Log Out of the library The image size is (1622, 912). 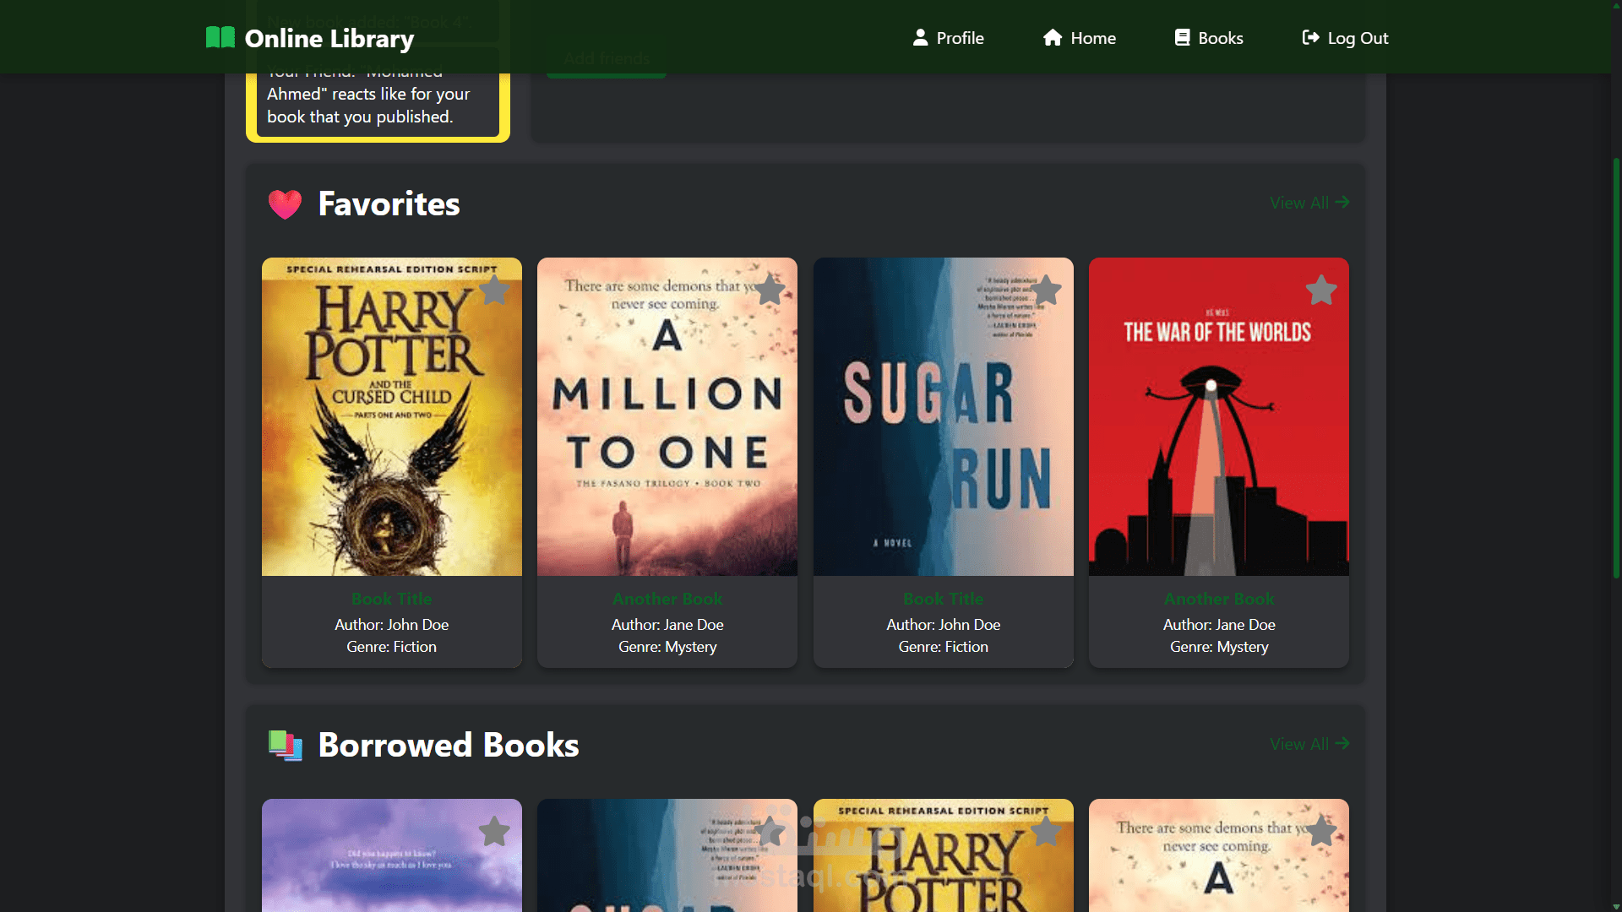point(1346,38)
